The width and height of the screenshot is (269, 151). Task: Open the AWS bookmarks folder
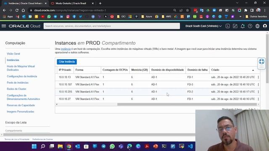coord(166,17)
